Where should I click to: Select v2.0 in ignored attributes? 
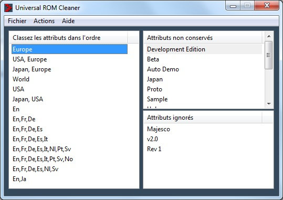204,139
